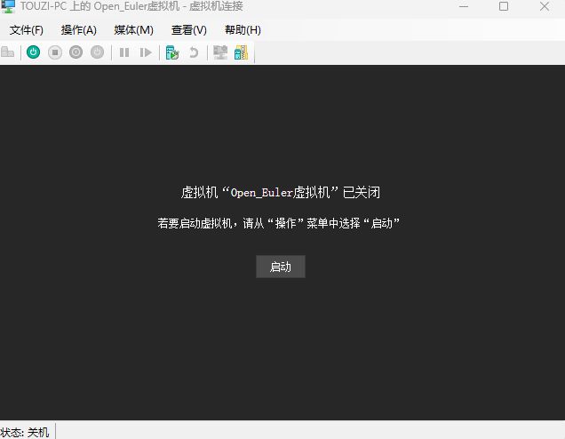Click the Save state toolbar icon

click(98, 52)
